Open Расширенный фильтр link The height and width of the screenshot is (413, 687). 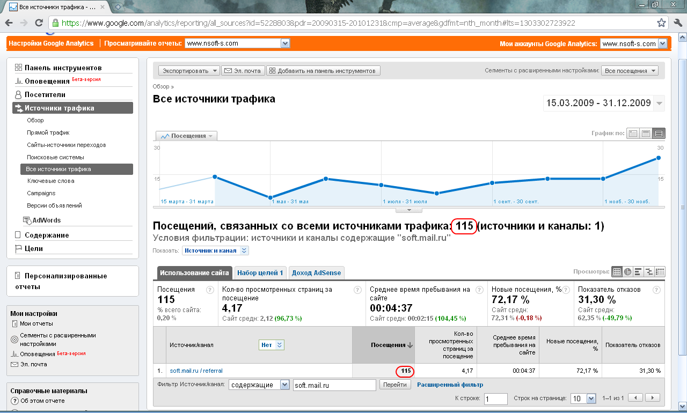[x=450, y=385]
